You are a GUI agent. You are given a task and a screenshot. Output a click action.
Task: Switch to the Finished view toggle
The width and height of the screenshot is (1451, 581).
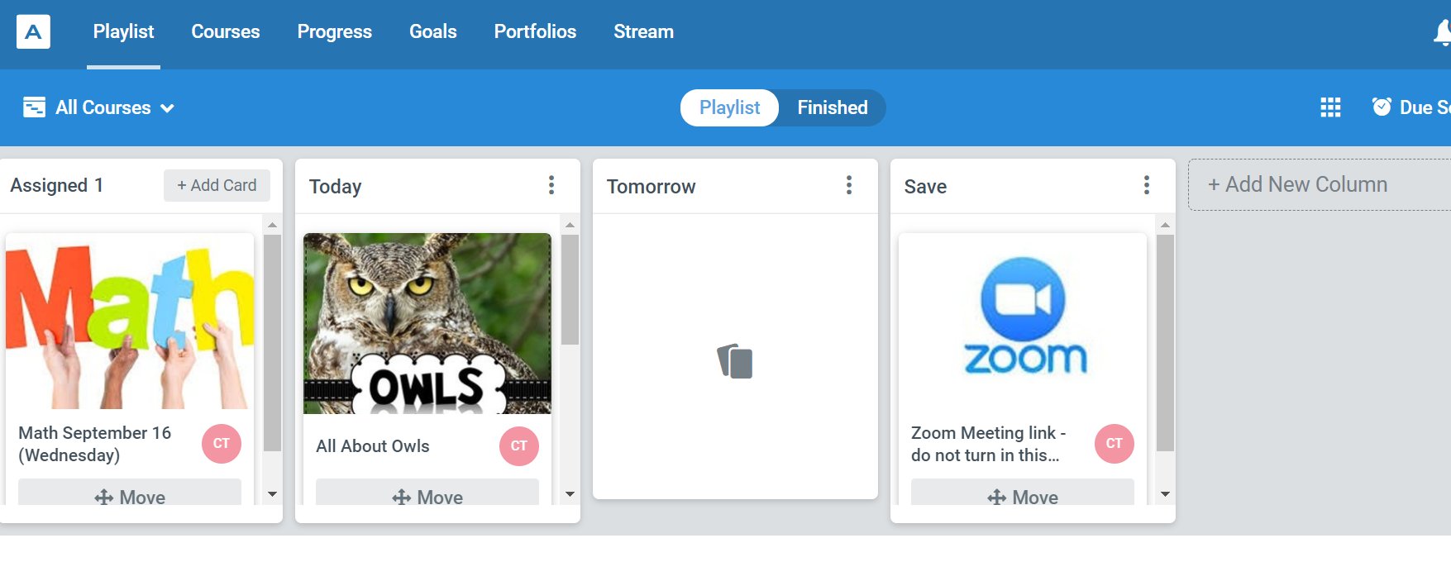832,107
